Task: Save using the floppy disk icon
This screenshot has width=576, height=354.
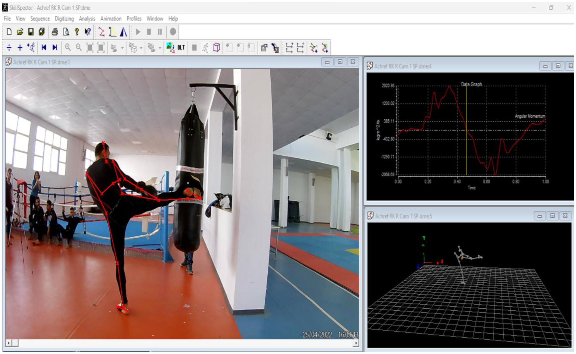Action: 31,32
